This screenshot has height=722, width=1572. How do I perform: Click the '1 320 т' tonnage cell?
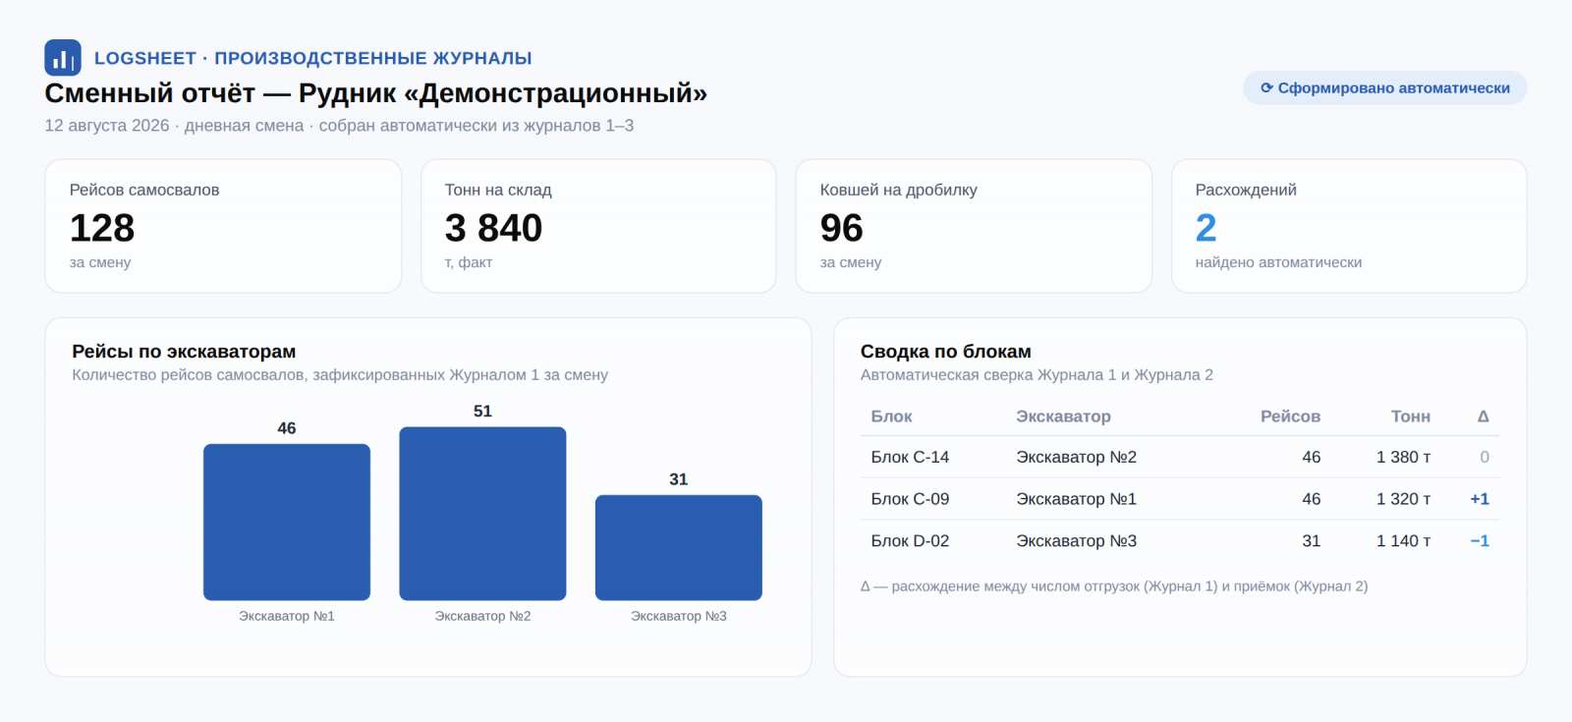1404,499
